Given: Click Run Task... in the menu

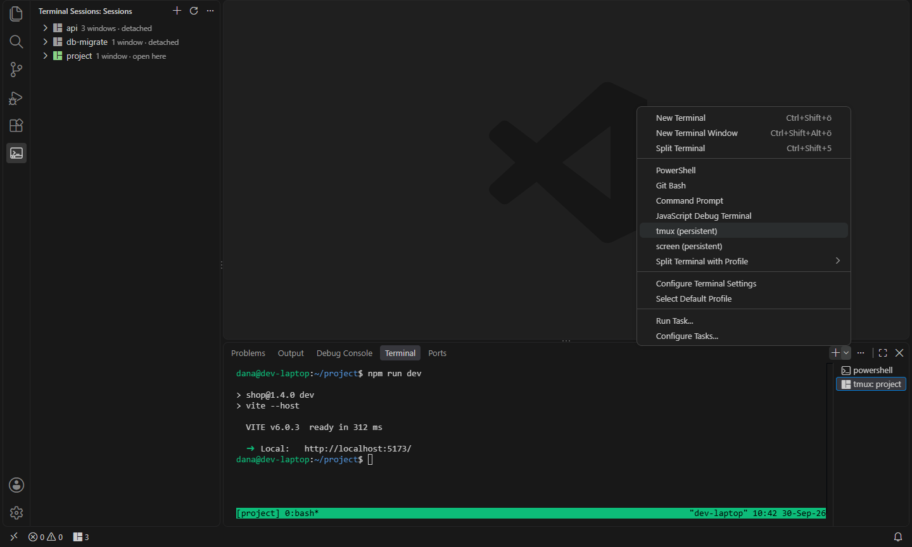Looking at the screenshot, I should (744, 321).
